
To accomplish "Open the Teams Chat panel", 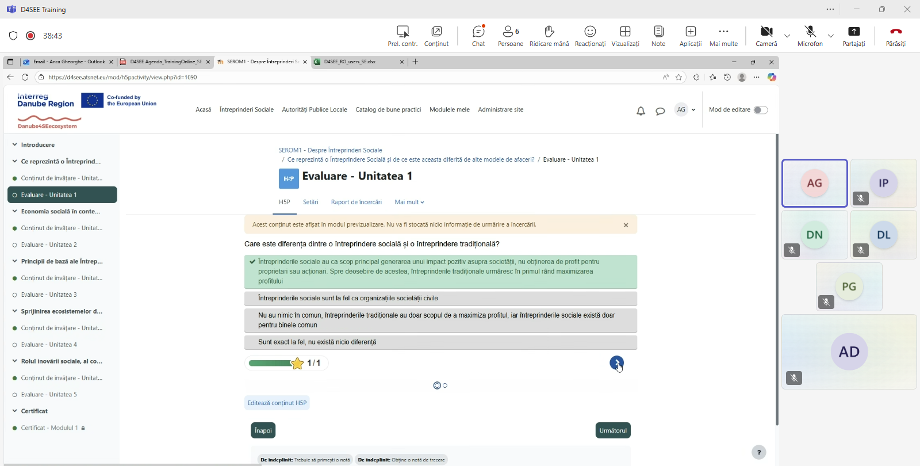I will click(x=478, y=36).
